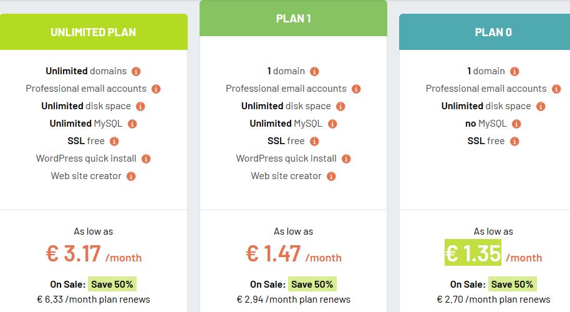This screenshot has height=312, width=570.
Task: Click info icon next to Unlimited Plan MySQL
Action: tap(132, 124)
